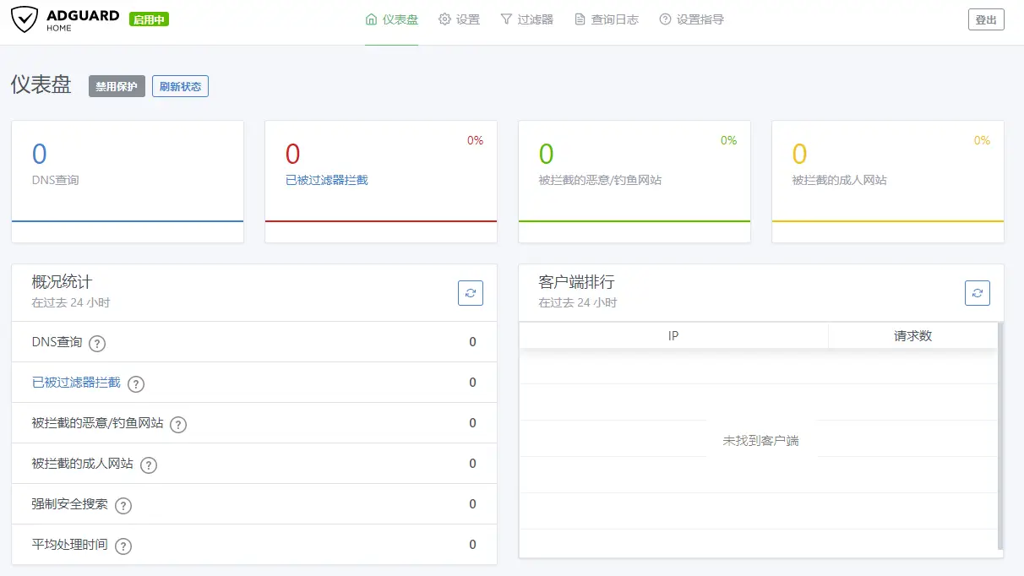The image size is (1024, 576).
Task: Click the 登出 button
Action: 985,19
